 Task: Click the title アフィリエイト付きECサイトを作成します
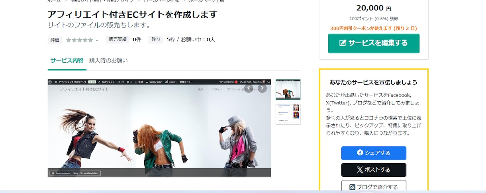click(133, 14)
